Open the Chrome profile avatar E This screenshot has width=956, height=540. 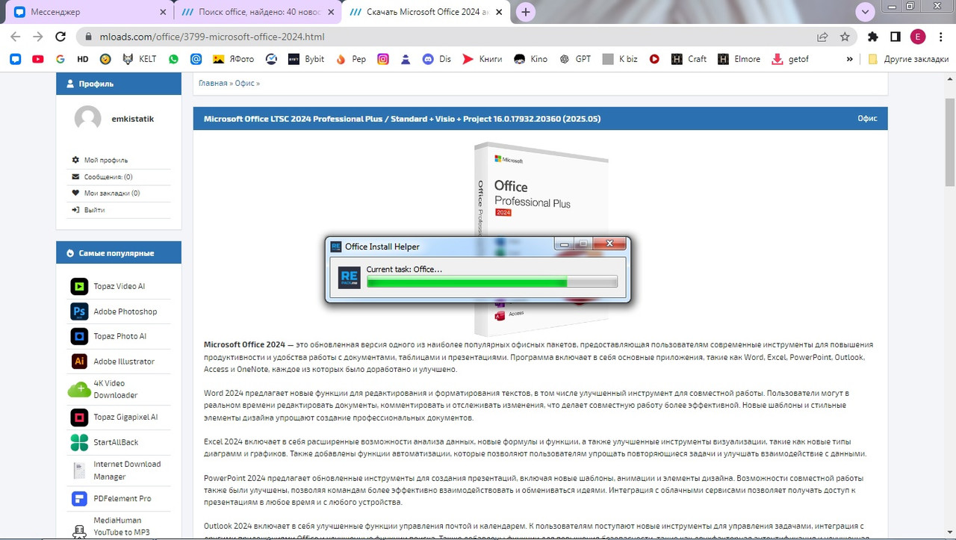click(917, 37)
